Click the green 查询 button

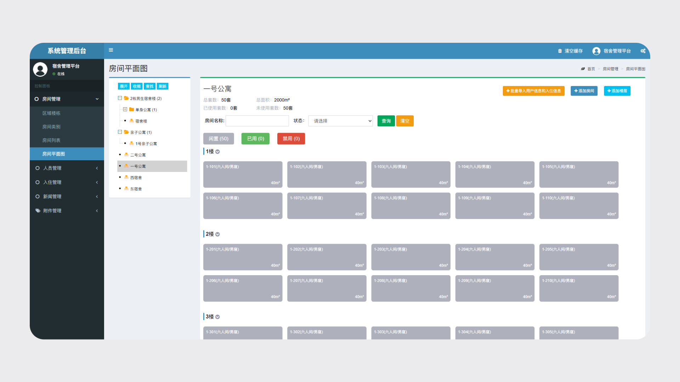click(386, 121)
